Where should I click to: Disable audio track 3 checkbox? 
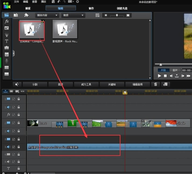point(14,147)
